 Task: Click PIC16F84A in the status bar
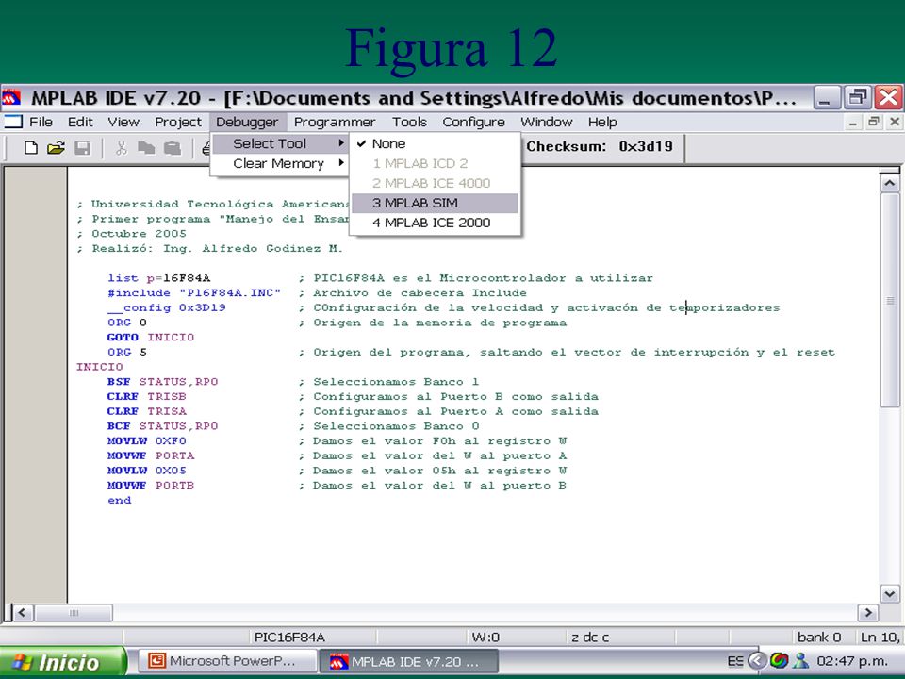click(x=289, y=637)
